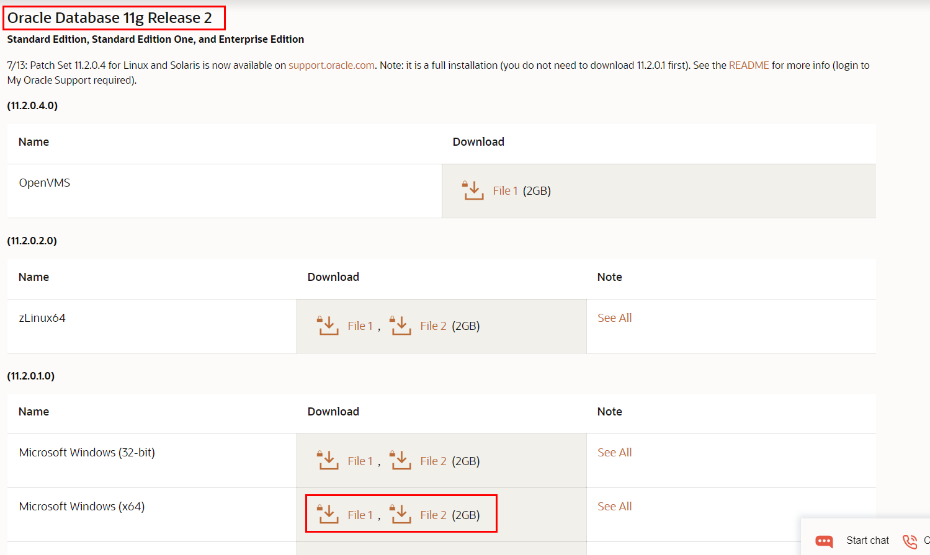Open zLinux64 File 1 link
Image resolution: width=930 pixels, height=555 pixels.
[x=360, y=326]
